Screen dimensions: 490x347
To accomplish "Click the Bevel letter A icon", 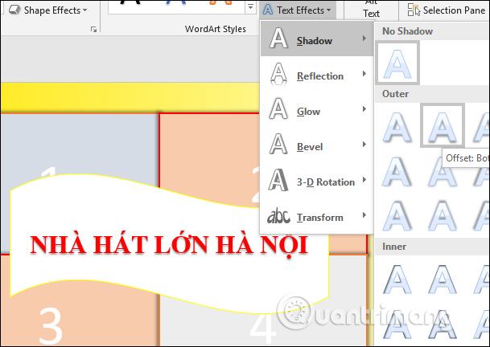I will click(278, 144).
